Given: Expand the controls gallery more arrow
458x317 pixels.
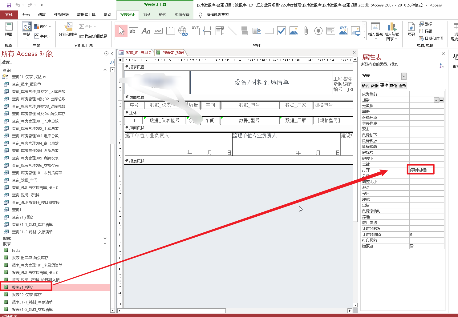Looking at the screenshot, I should 364,37.
